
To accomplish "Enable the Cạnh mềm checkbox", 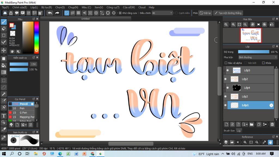I will (176, 13).
